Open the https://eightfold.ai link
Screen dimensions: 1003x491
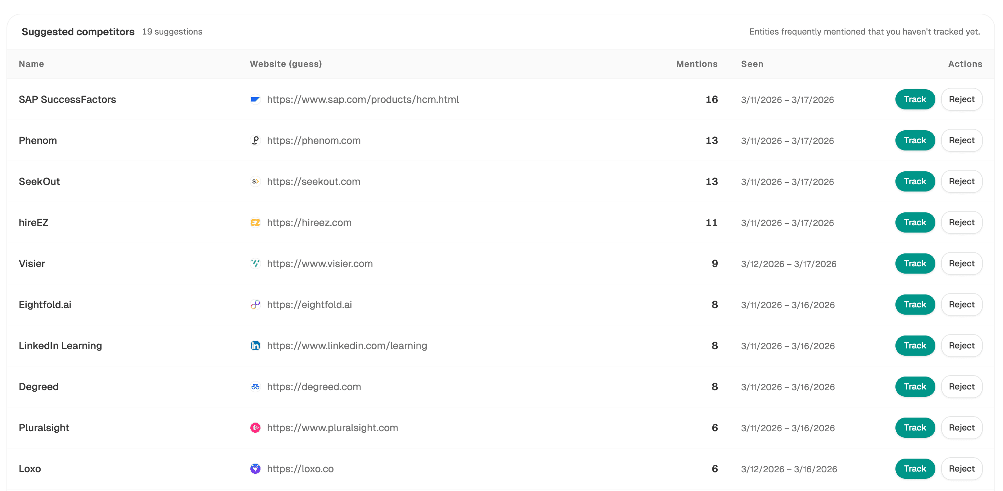point(309,305)
